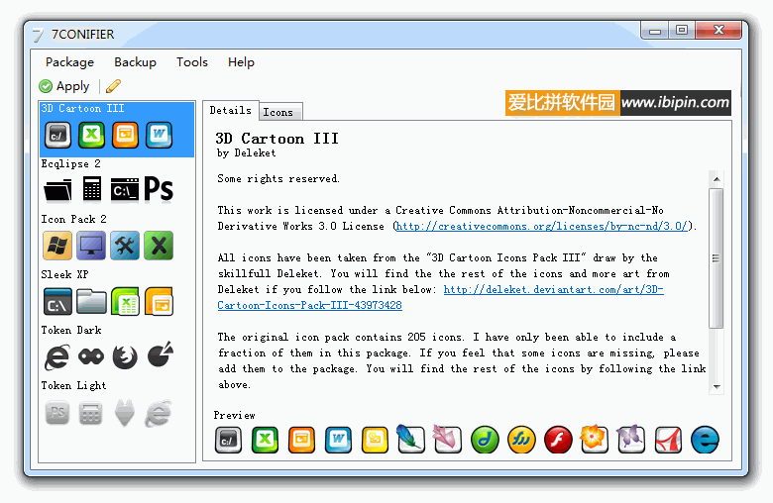Viewport: 773px width, 503px height.
Task: Open the Help menu
Action: pyautogui.click(x=241, y=62)
